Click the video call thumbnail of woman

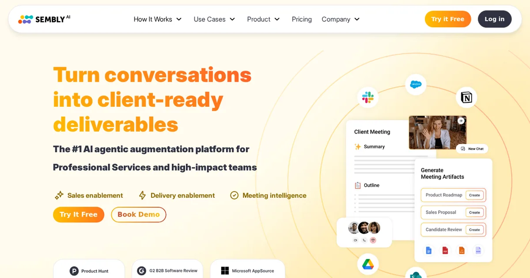click(x=437, y=132)
